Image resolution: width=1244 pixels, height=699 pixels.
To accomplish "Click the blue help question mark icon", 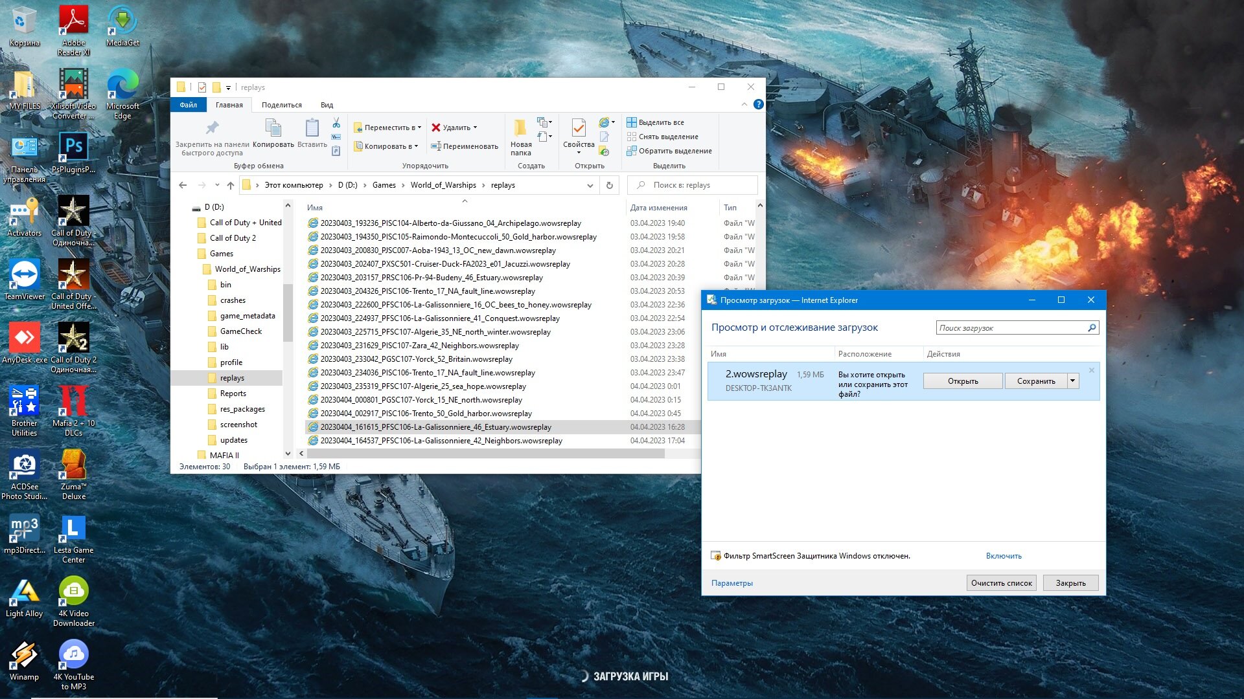I will tap(758, 104).
